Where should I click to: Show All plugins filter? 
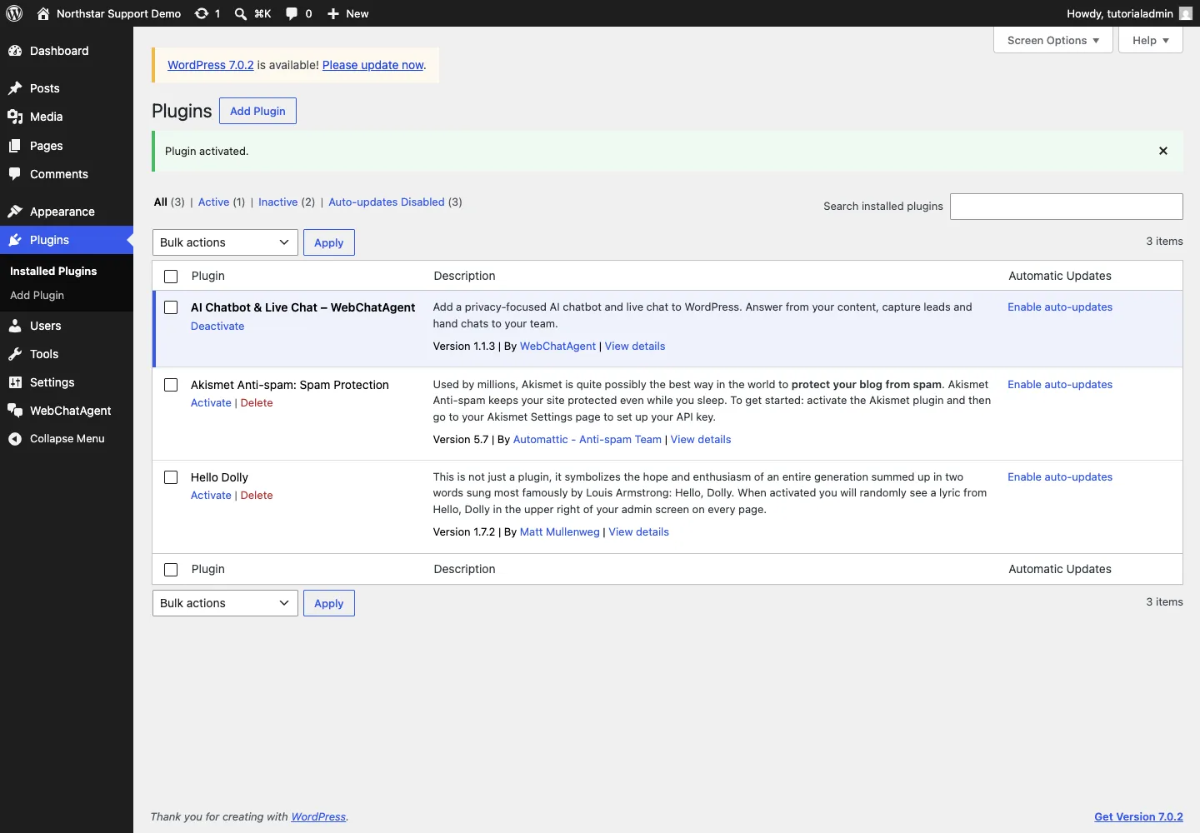click(161, 202)
